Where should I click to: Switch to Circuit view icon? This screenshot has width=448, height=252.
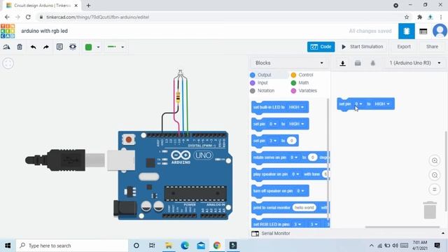click(407, 31)
